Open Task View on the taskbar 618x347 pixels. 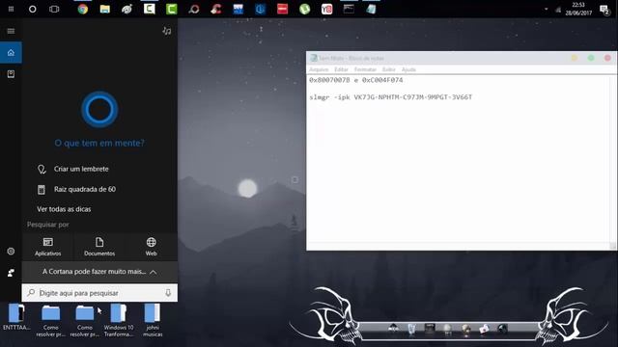pos(54,9)
